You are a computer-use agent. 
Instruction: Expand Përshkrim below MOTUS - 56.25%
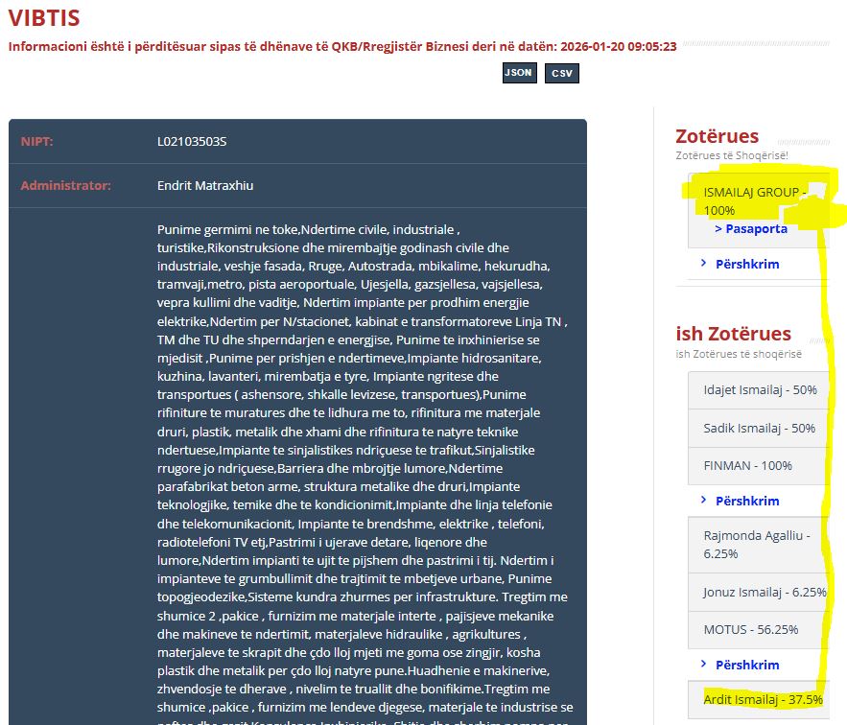(x=746, y=665)
